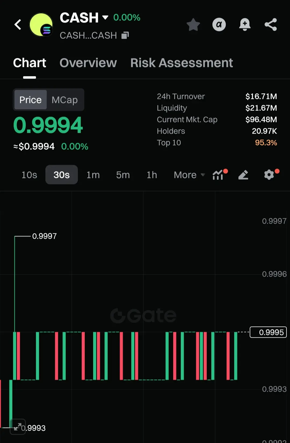Select the 30s interval
This screenshot has width=290, height=443.
61,175
